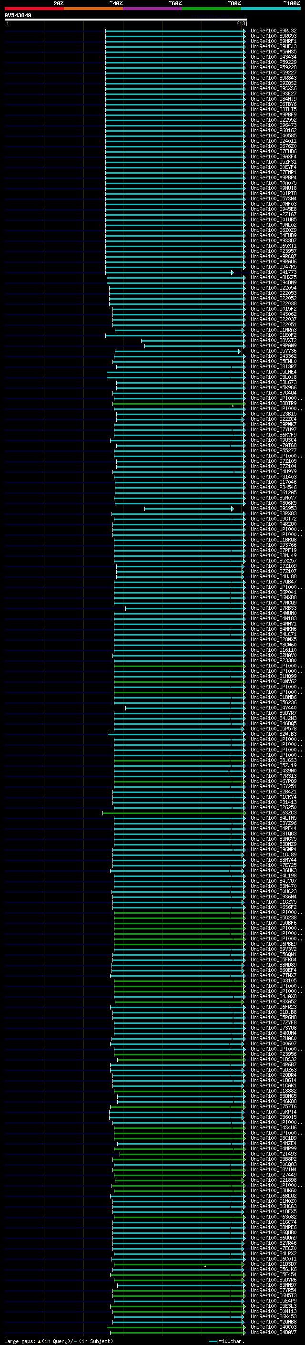305x1345 pixels.
Task: Select hit label UniRef100_Q7RBS3
Action: pos(273,608)
